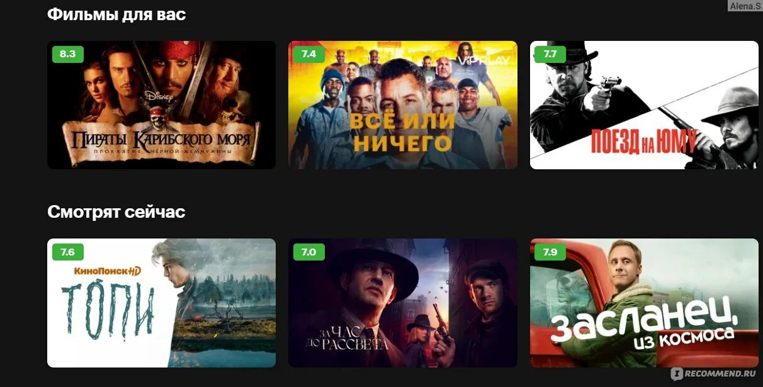The height and width of the screenshot is (387, 763).
Task: Click the Поезд на Юму red title text
Action: pyautogui.click(x=643, y=142)
